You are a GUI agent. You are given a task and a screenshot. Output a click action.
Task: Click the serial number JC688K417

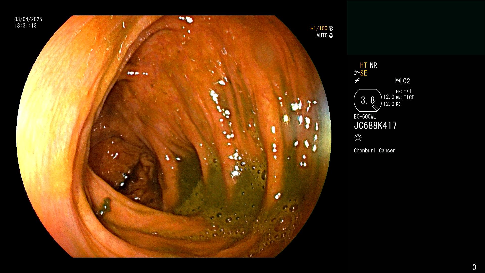pos(375,125)
